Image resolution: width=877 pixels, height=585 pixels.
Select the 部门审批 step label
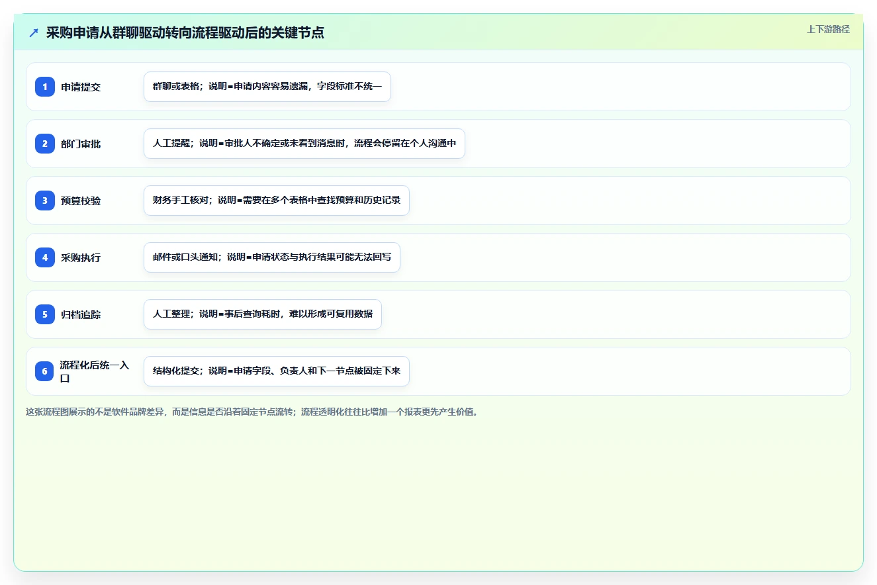pyautogui.click(x=81, y=144)
